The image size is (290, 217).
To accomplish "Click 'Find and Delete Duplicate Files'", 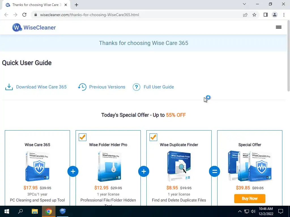I will point(179,200).
